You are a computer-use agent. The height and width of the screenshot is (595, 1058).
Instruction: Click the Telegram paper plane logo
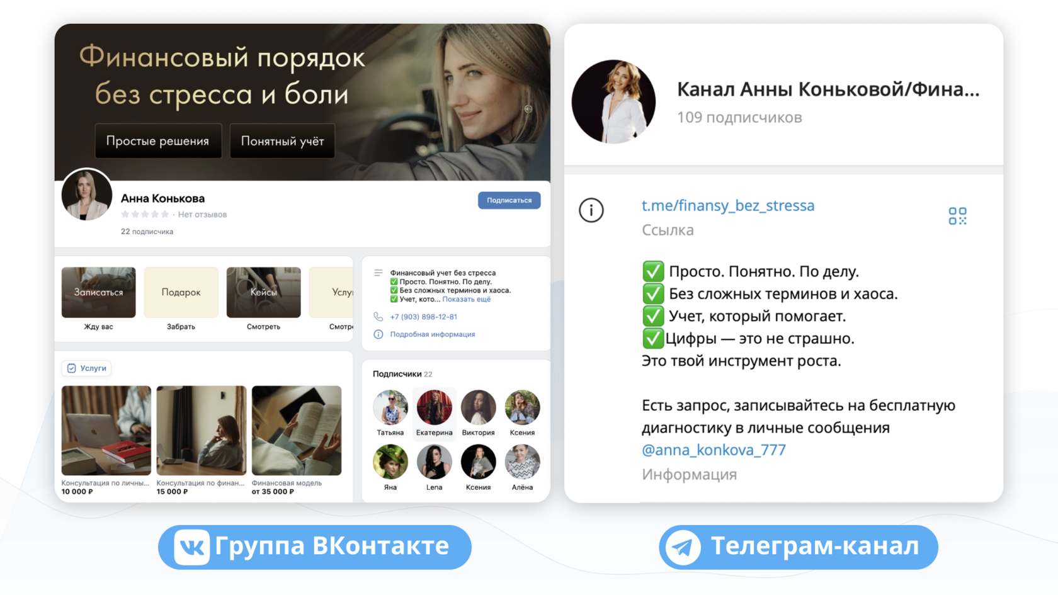click(x=683, y=547)
